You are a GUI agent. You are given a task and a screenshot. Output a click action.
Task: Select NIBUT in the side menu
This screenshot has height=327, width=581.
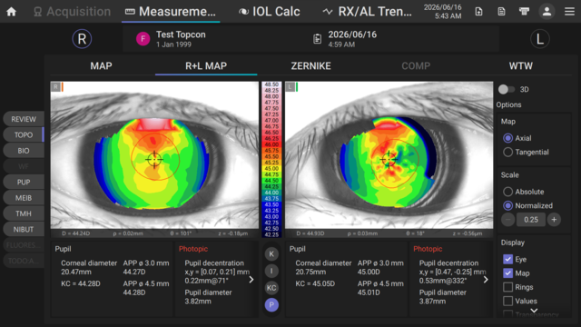tap(24, 230)
